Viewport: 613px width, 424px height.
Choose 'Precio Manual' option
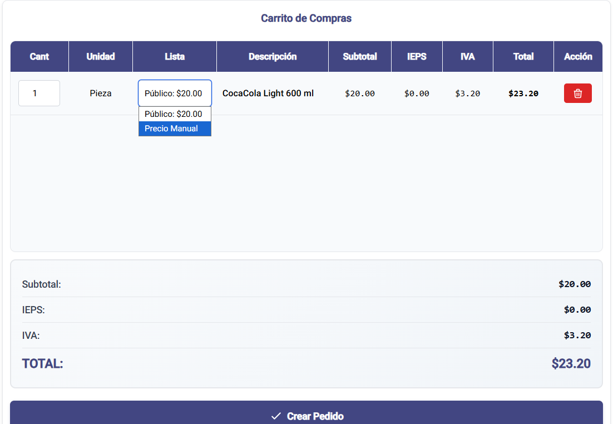(175, 129)
